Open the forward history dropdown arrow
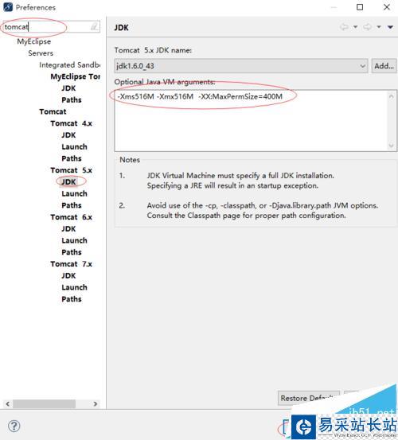This screenshot has width=398, height=440. click(x=379, y=27)
